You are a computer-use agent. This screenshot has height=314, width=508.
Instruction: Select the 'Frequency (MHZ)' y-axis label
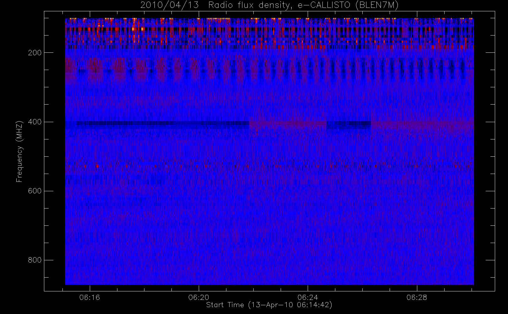(19, 151)
